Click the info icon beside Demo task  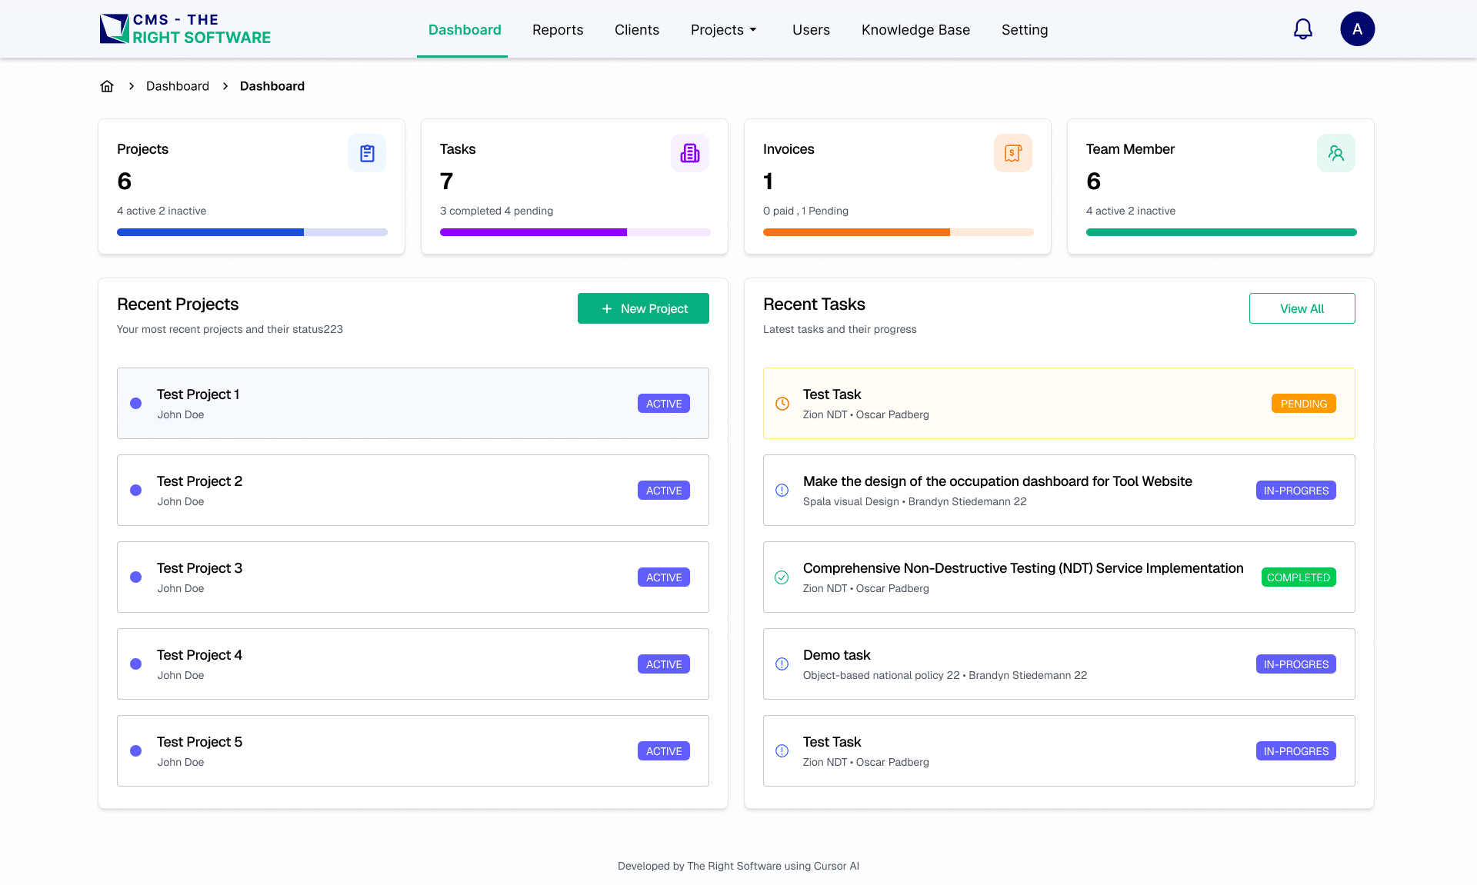782,664
